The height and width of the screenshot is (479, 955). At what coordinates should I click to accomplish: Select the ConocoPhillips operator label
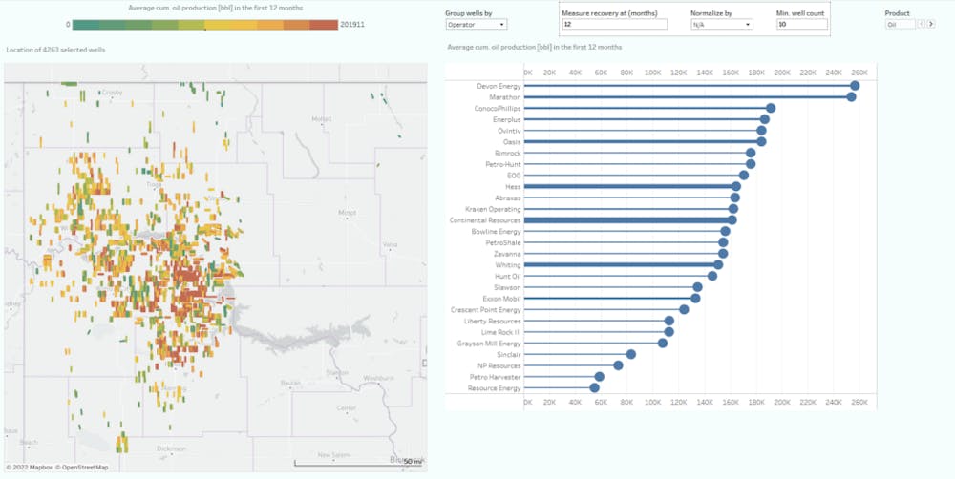click(x=498, y=109)
